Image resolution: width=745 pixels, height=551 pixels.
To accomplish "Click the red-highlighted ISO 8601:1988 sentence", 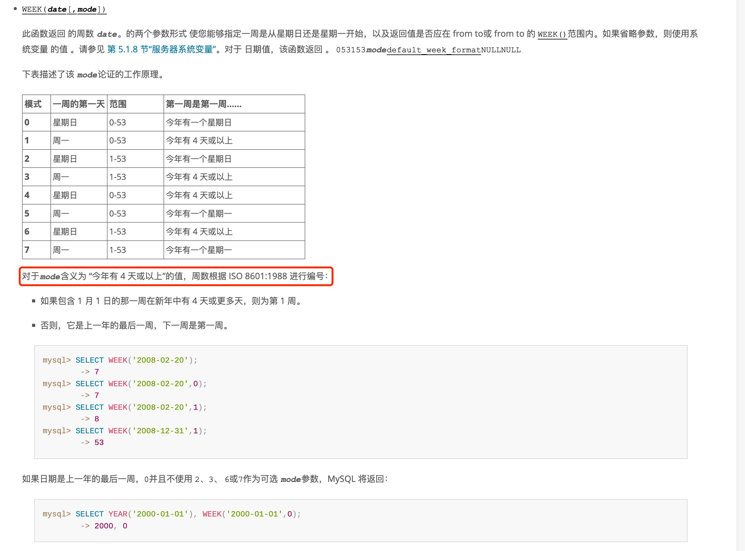I will tap(176, 276).
